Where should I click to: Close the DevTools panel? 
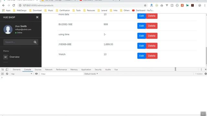click(x=206, y=70)
